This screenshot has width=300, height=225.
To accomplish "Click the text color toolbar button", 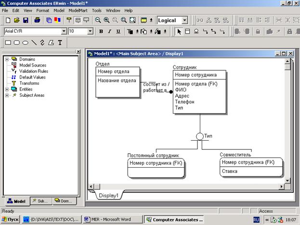I will click(x=131, y=31).
